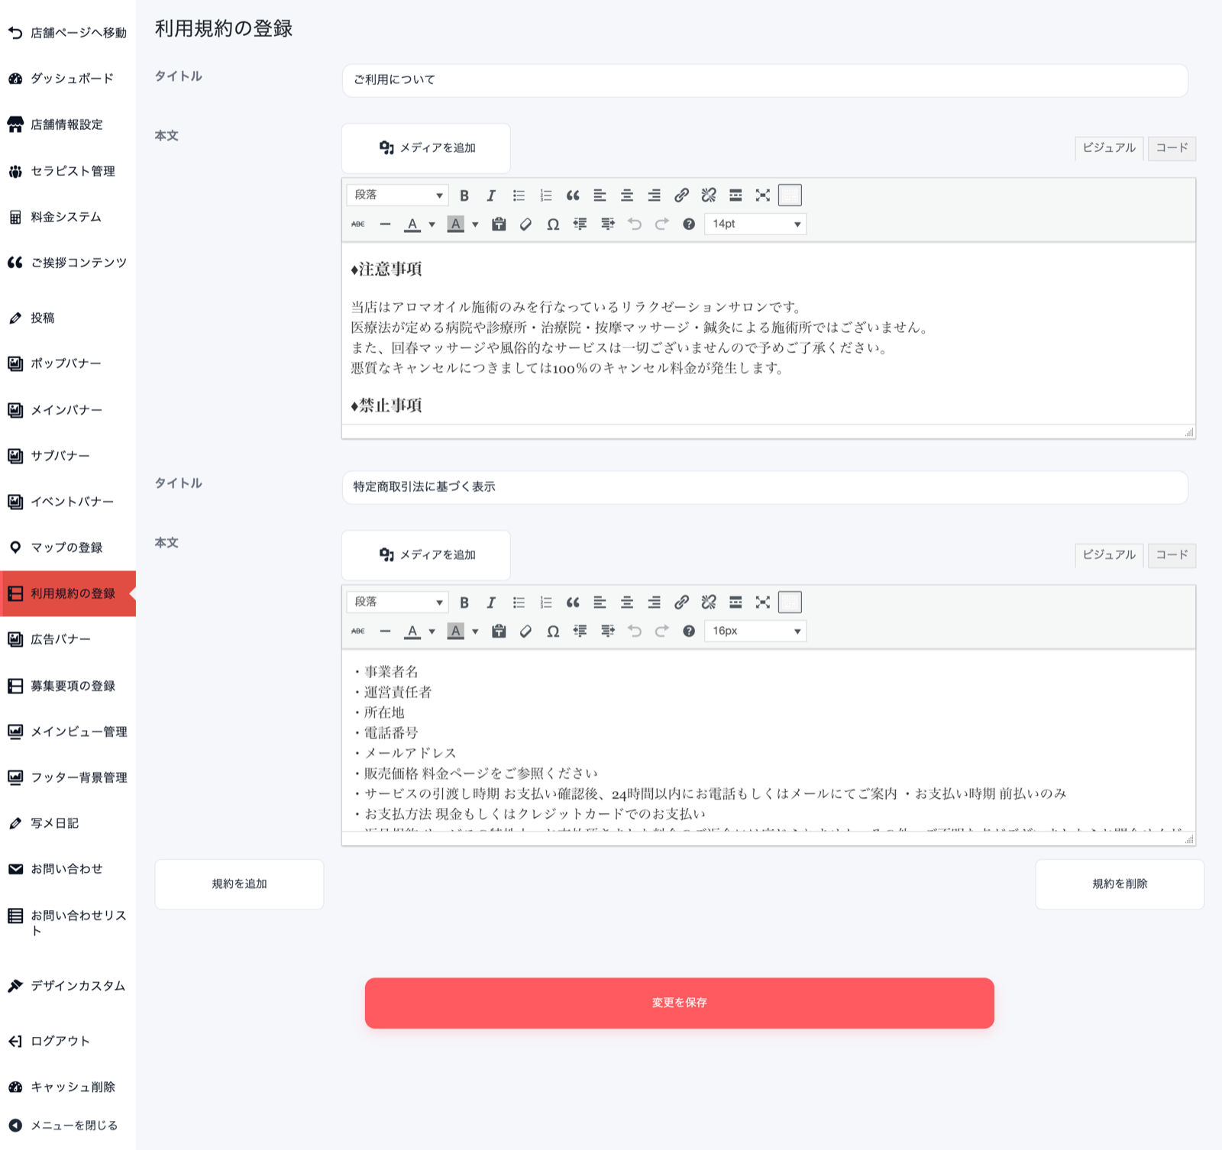Screen dimensions: 1222x1150
Task: Toggle Bold in the second editor toolbar
Action: tap(464, 602)
